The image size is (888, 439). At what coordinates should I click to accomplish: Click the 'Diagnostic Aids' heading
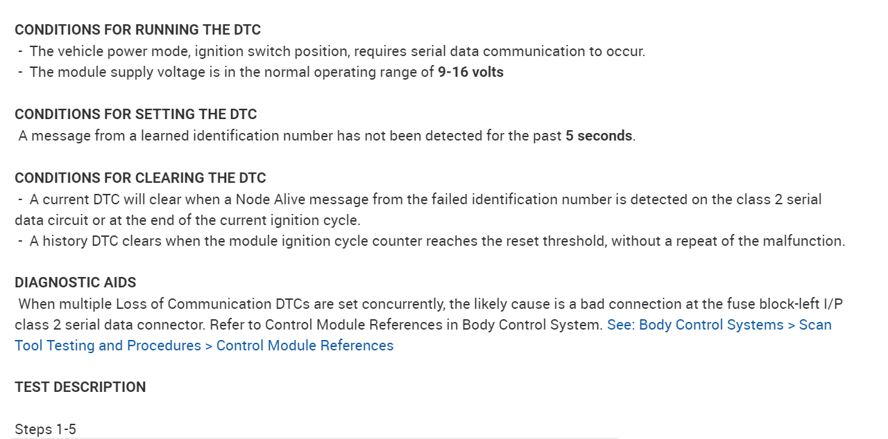[x=75, y=283]
